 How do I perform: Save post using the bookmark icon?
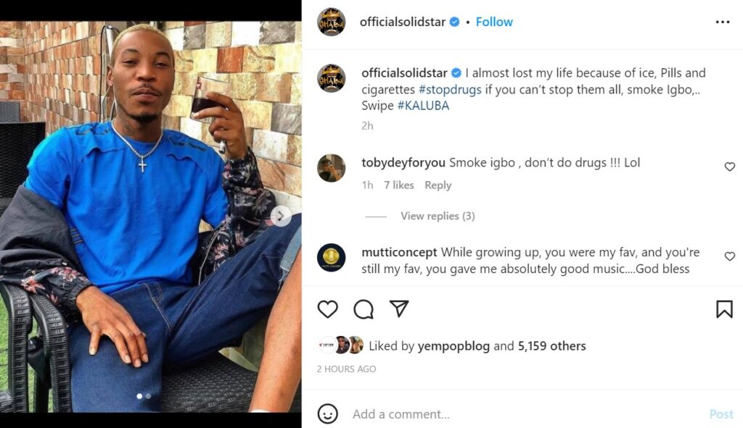[x=723, y=309]
